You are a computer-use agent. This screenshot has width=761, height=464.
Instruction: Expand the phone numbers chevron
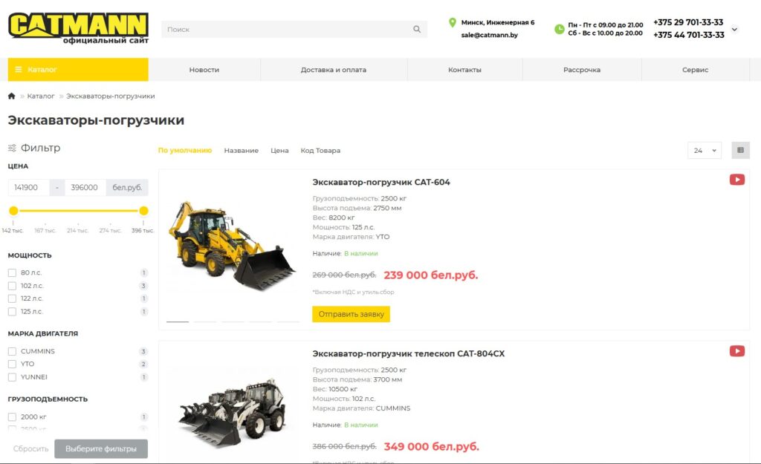[734, 29]
